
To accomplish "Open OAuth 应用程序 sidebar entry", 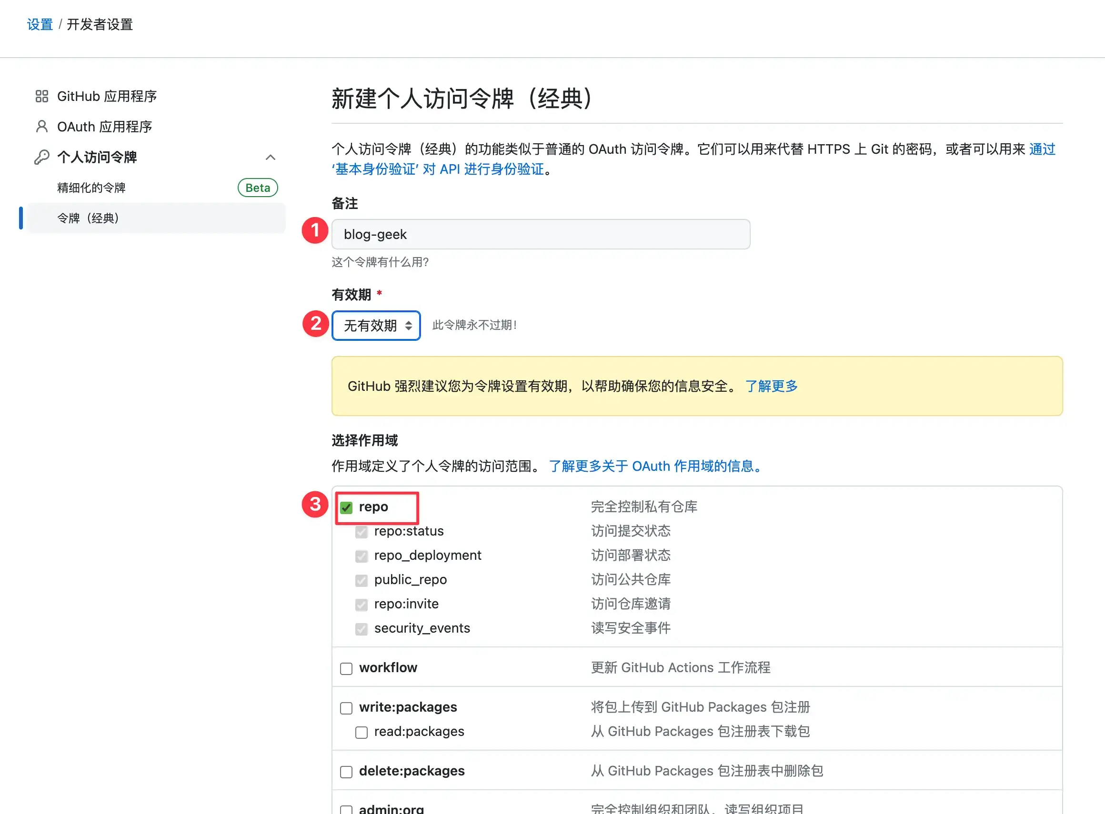I will click(104, 127).
